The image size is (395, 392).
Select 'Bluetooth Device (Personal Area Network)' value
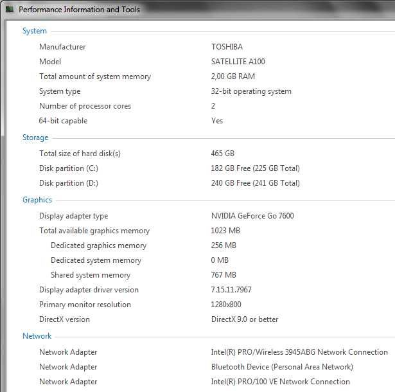click(282, 367)
